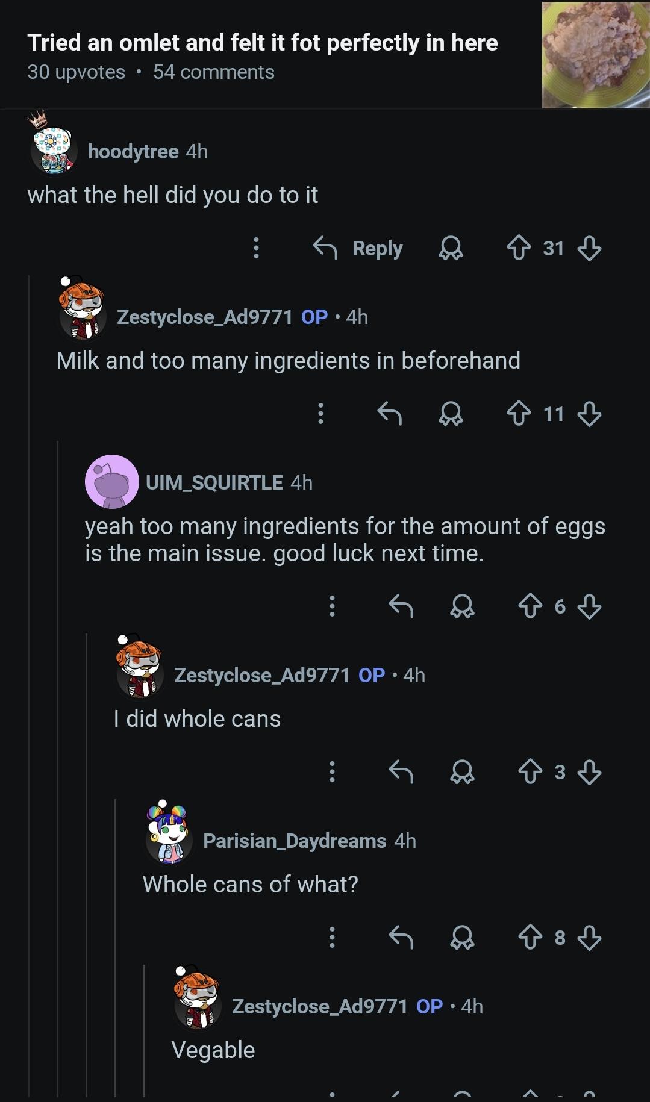Upvote the 'Whole cans of what?' comment

[x=530, y=938]
